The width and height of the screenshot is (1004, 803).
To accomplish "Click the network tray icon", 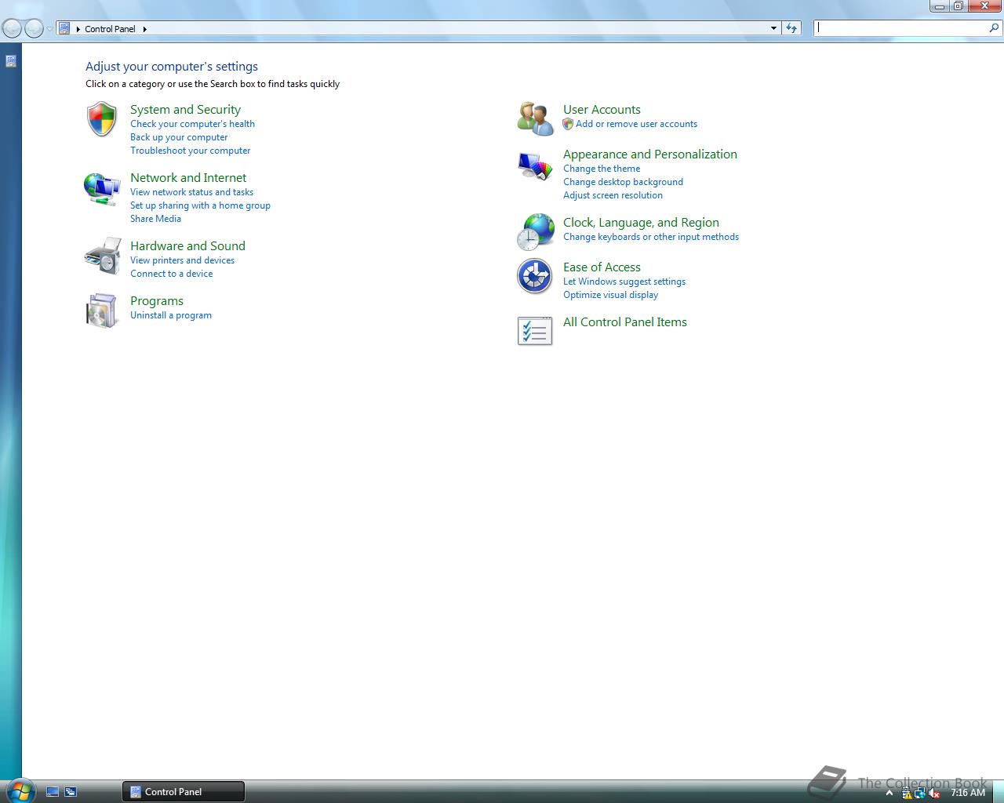I will (920, 793).
